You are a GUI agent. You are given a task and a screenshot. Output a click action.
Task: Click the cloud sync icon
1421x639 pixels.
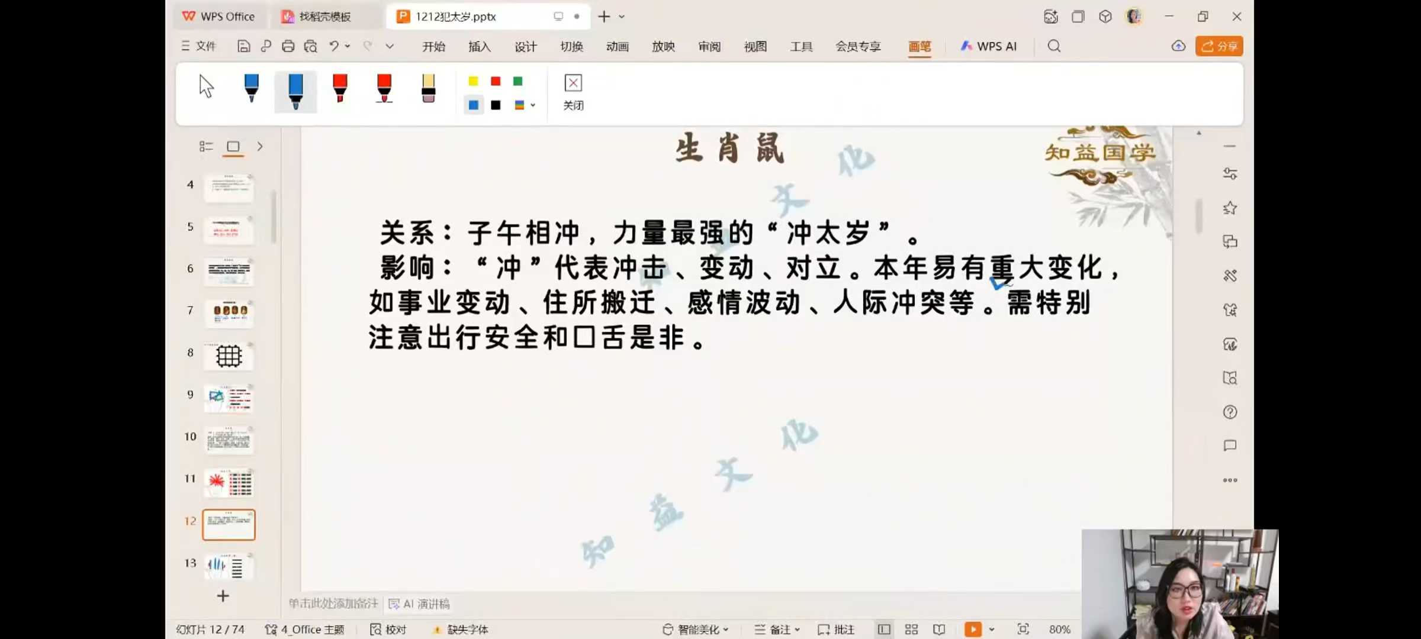tap(1178, 46)
